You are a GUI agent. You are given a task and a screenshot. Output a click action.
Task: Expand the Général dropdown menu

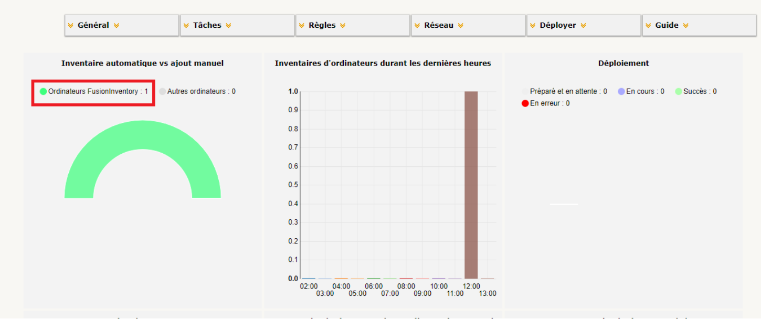[x=93, y=25]
